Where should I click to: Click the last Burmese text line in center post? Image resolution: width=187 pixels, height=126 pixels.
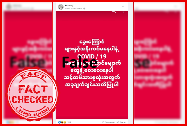(x=92, y=85)
